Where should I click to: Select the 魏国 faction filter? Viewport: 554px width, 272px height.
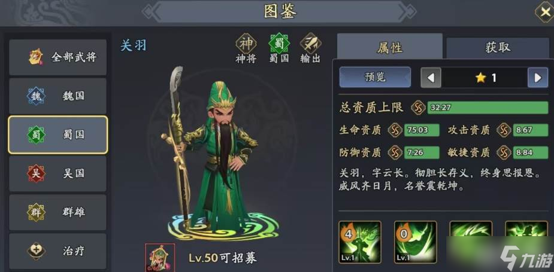[57, 96]
